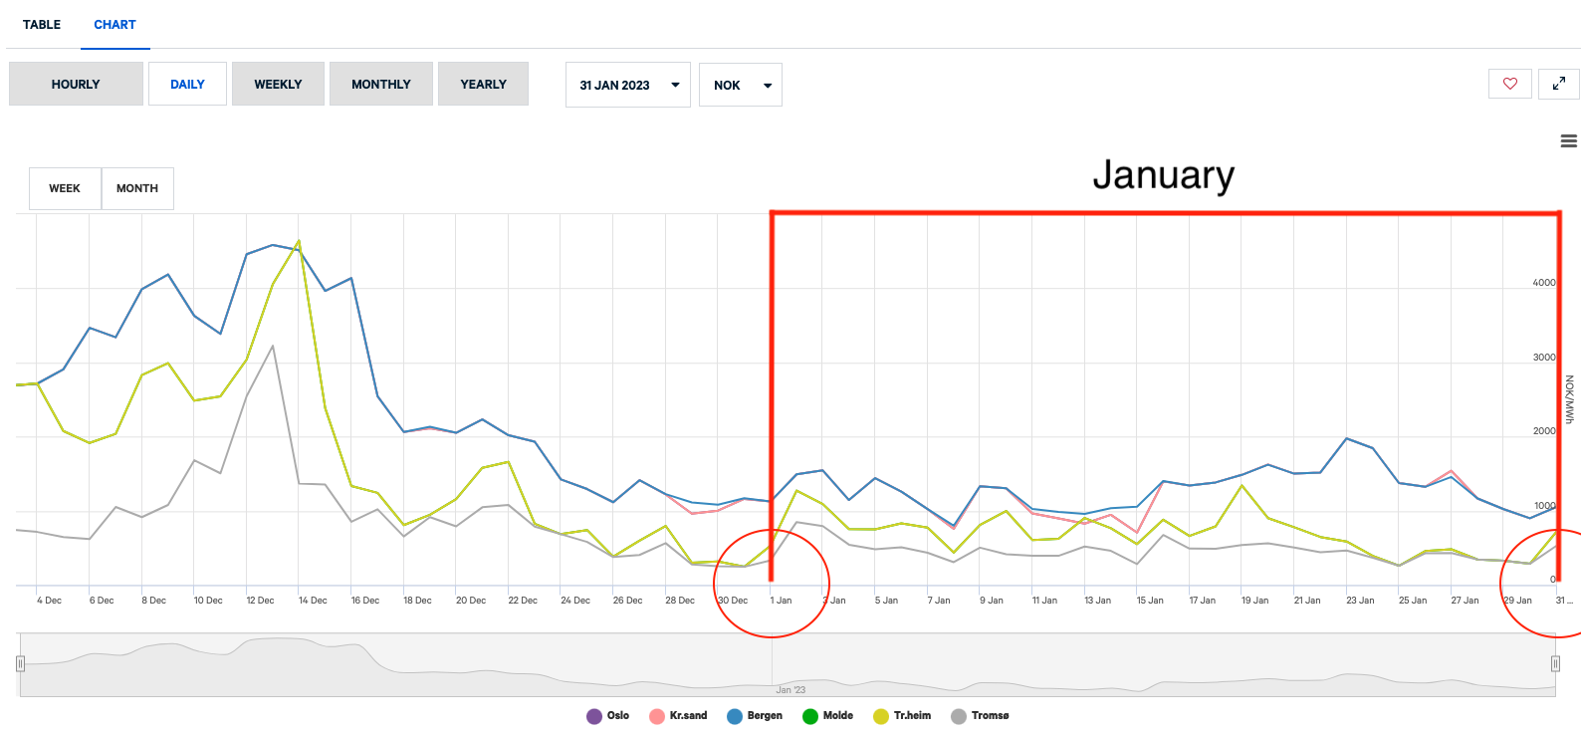Switch to the TABLE tab

[42, 24]
